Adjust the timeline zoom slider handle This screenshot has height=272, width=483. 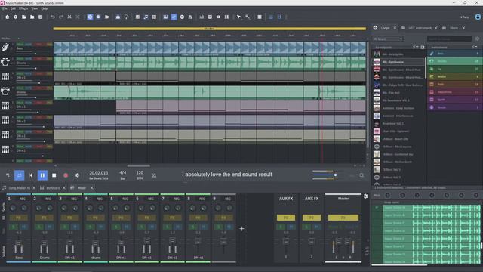click(x=335, y=175)
